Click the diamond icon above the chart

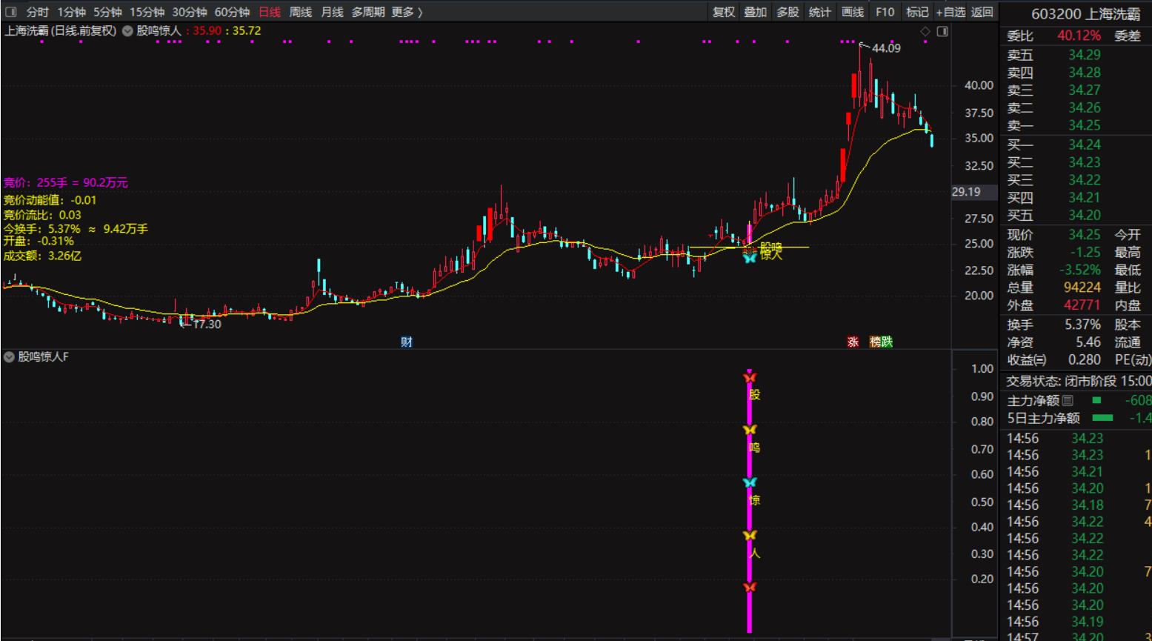point(925,31)
